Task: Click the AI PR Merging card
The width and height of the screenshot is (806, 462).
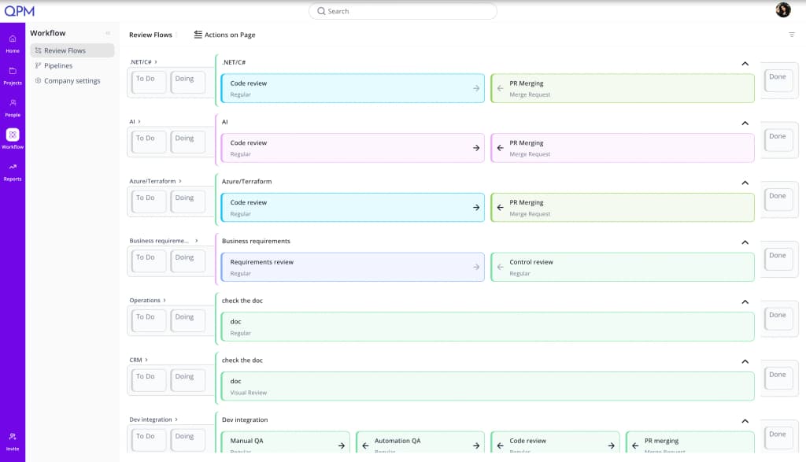Action: [623, 148]
